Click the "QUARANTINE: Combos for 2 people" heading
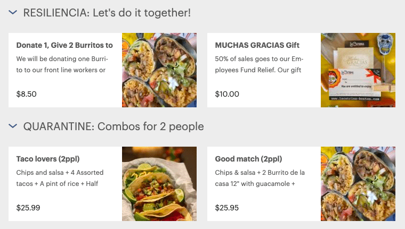The width and height of the screenshot is (405, 229). coord(114,126)
